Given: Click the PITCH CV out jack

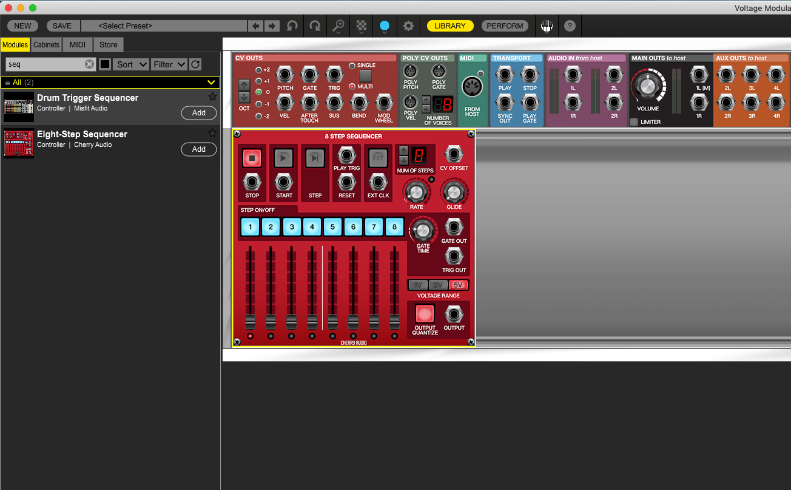Looking at the screenshot, I should pos(285,75).
